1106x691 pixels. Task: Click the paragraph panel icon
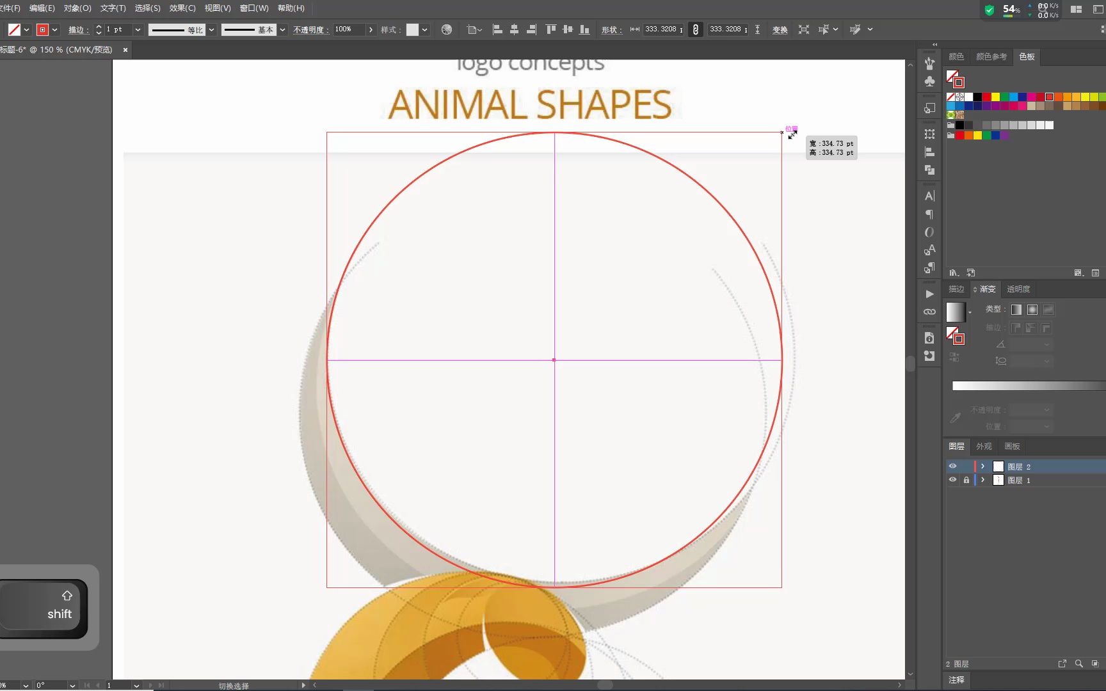(x=929, y=214)
